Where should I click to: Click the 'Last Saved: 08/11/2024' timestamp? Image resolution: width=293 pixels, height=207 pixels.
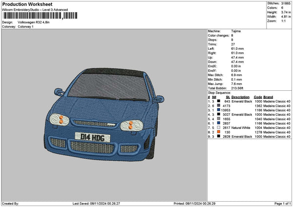(96, 204)
